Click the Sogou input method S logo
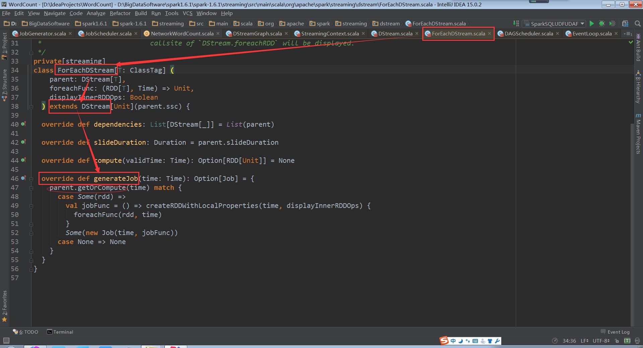 (444, 341)
